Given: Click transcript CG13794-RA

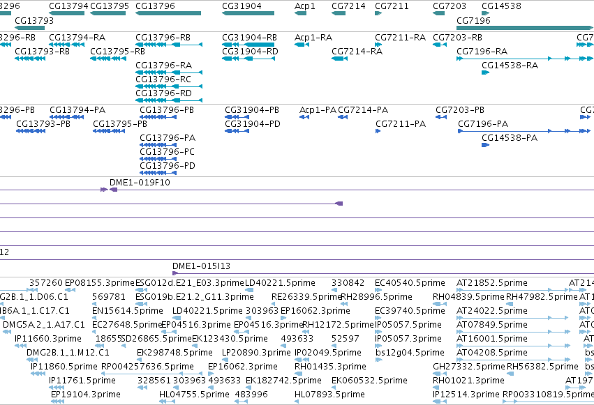Looking at the screenshot, I should (77, 38).
